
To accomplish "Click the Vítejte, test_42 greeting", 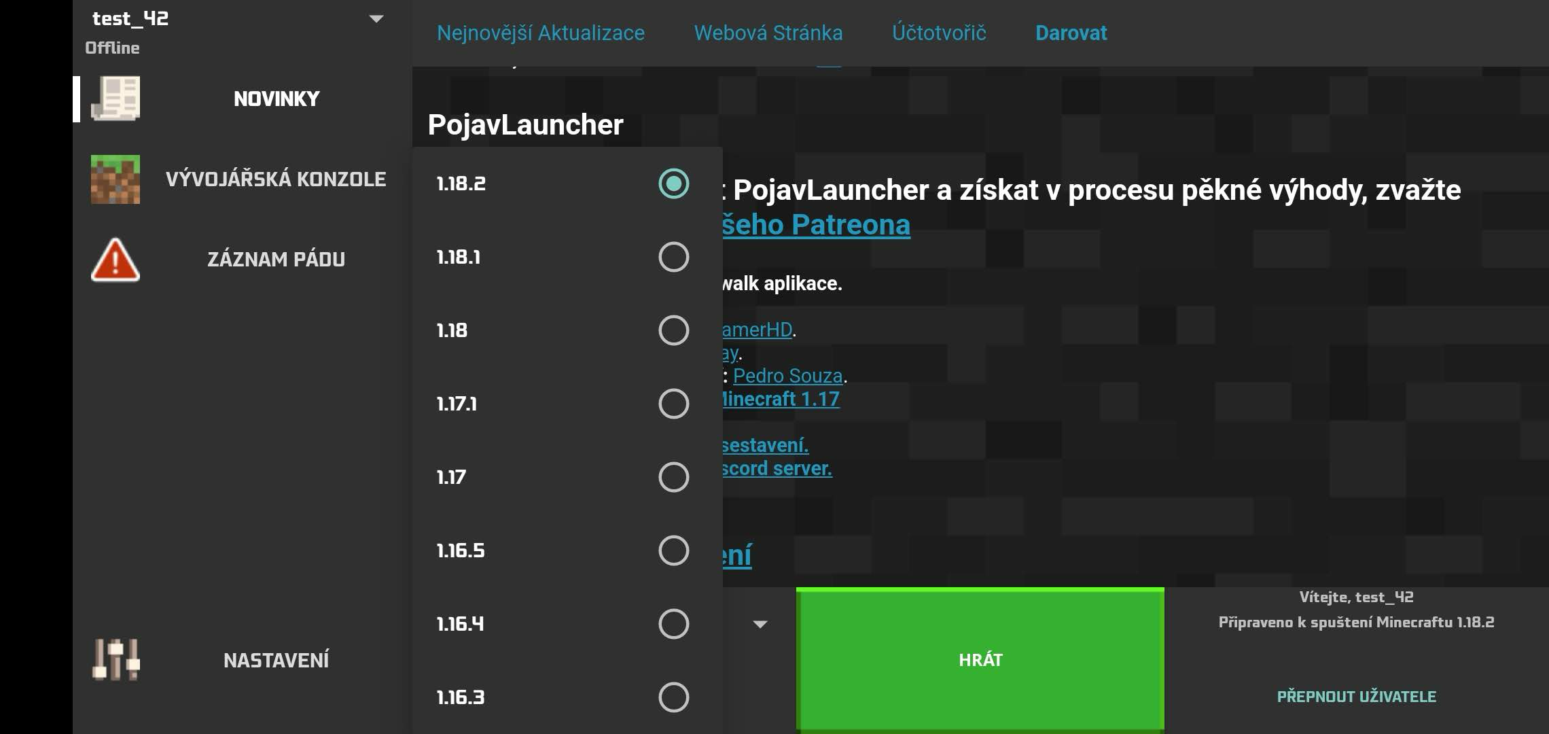I will (1356, 597).
